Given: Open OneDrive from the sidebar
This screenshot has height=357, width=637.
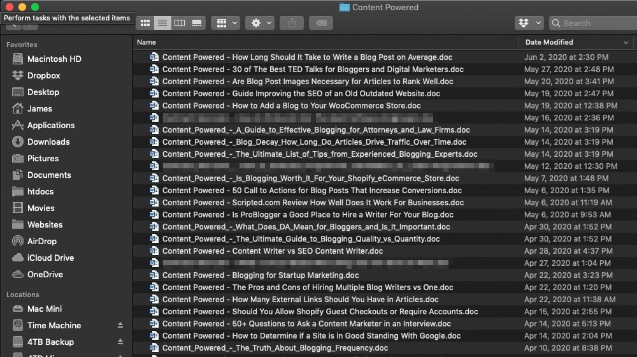Looking at the screenshot, I should (45, 274).
